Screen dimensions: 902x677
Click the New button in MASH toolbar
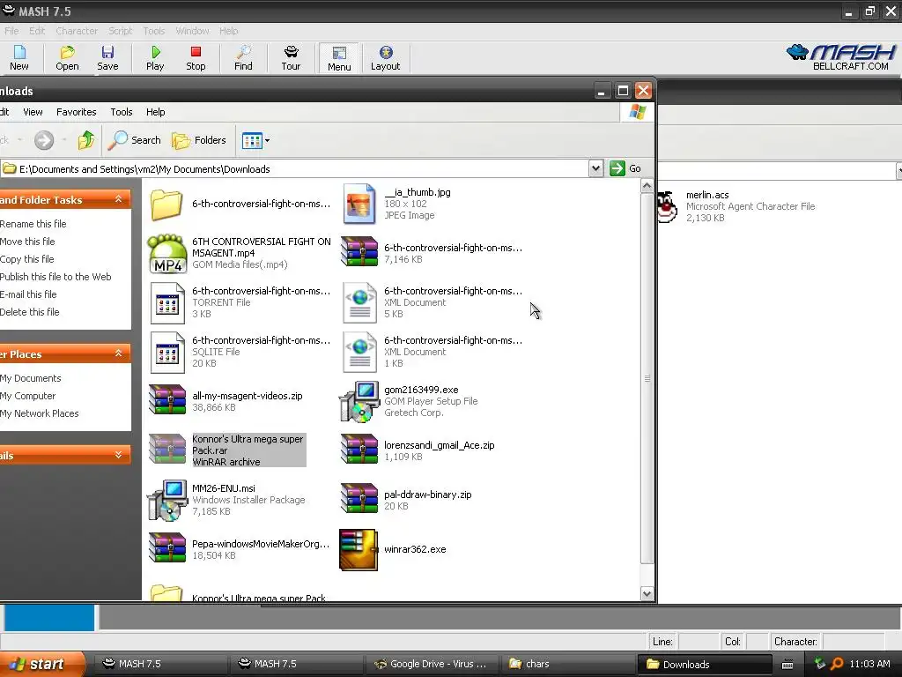pos(19,58)
